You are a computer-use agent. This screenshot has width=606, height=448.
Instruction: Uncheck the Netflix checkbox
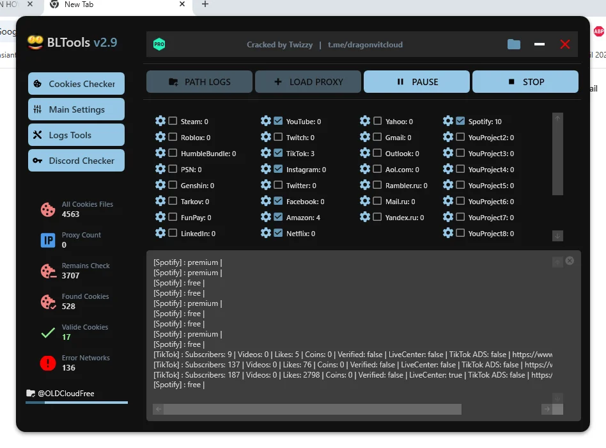click(x=278, y=233)
